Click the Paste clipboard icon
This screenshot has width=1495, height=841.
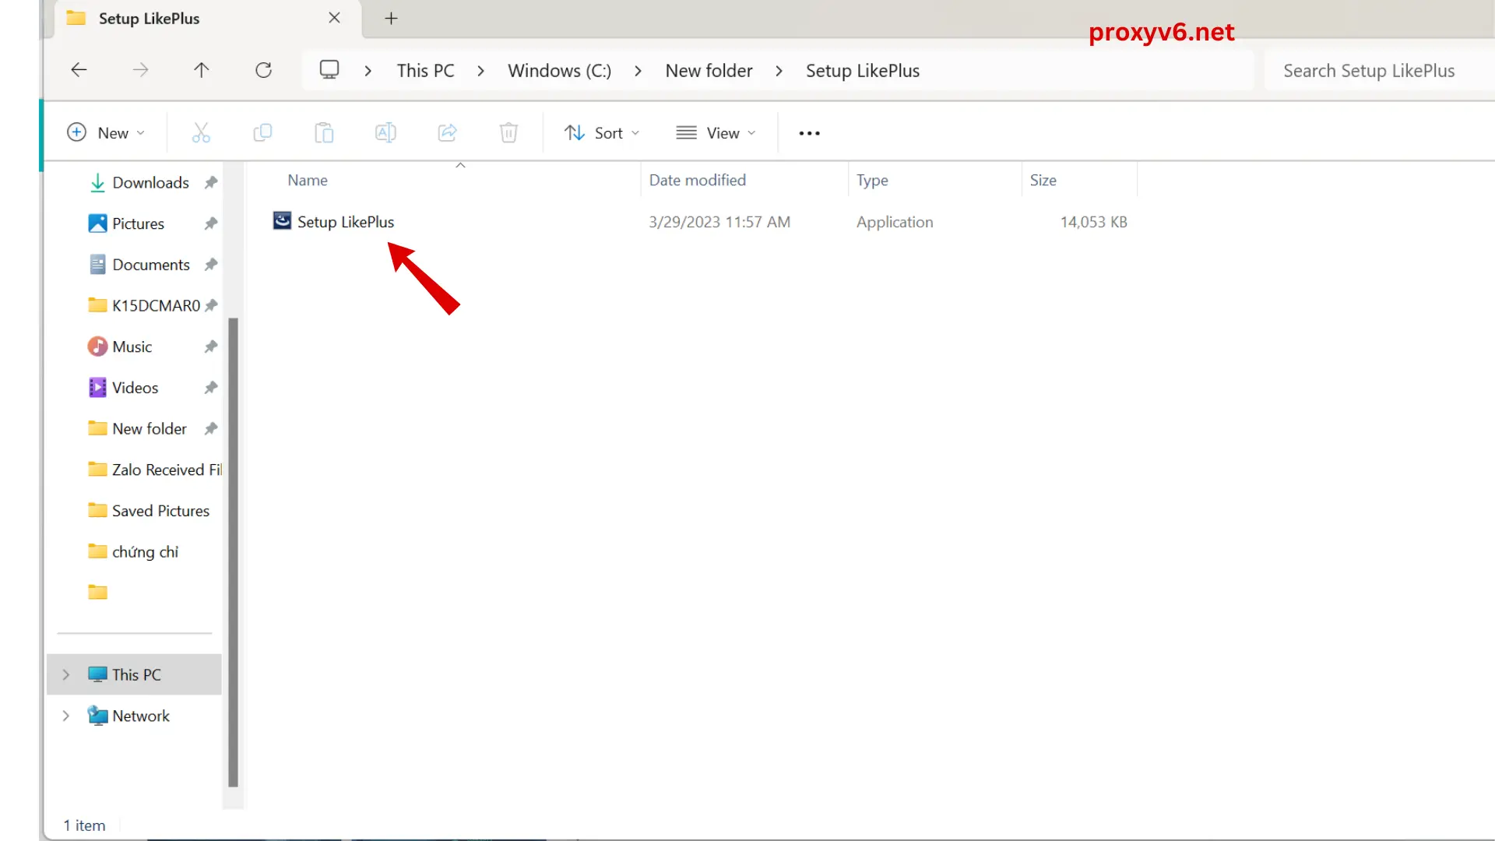click(x=324, y=133)
